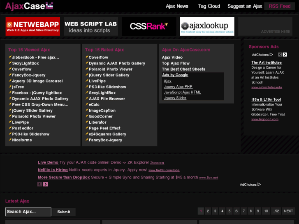
Task: Open the Niceforms link
Action: pos(22,140)
